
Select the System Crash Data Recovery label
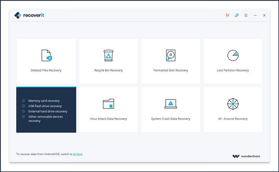pos(171,118)
